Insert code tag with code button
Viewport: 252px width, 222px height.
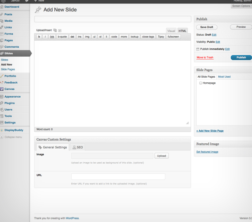(114, 37)
